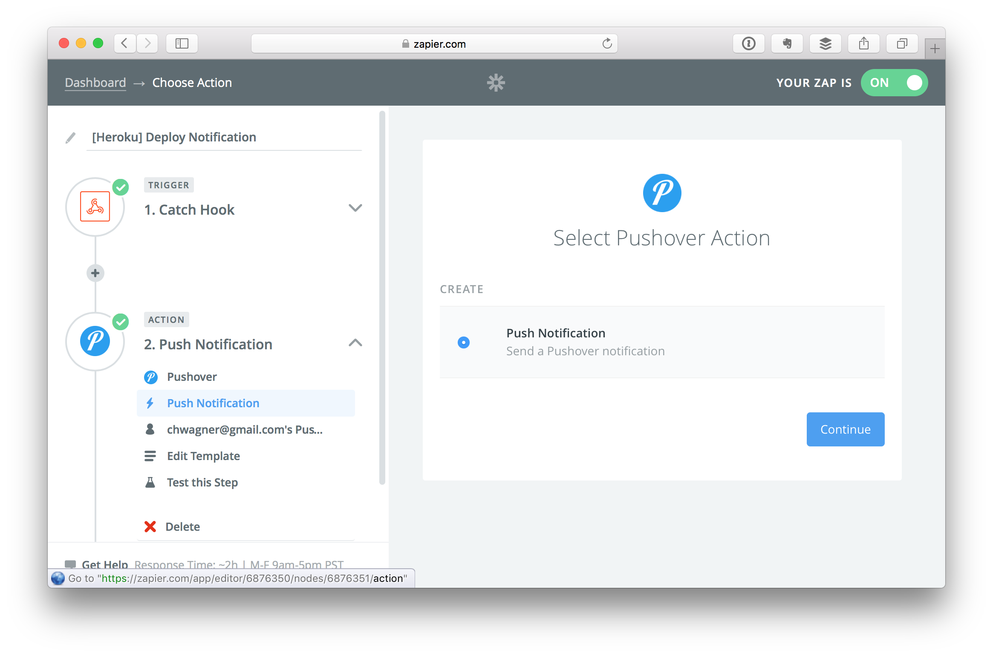This screenshot has width=993, height=656.
Task: Open Safari share icon
Action: 863,43
